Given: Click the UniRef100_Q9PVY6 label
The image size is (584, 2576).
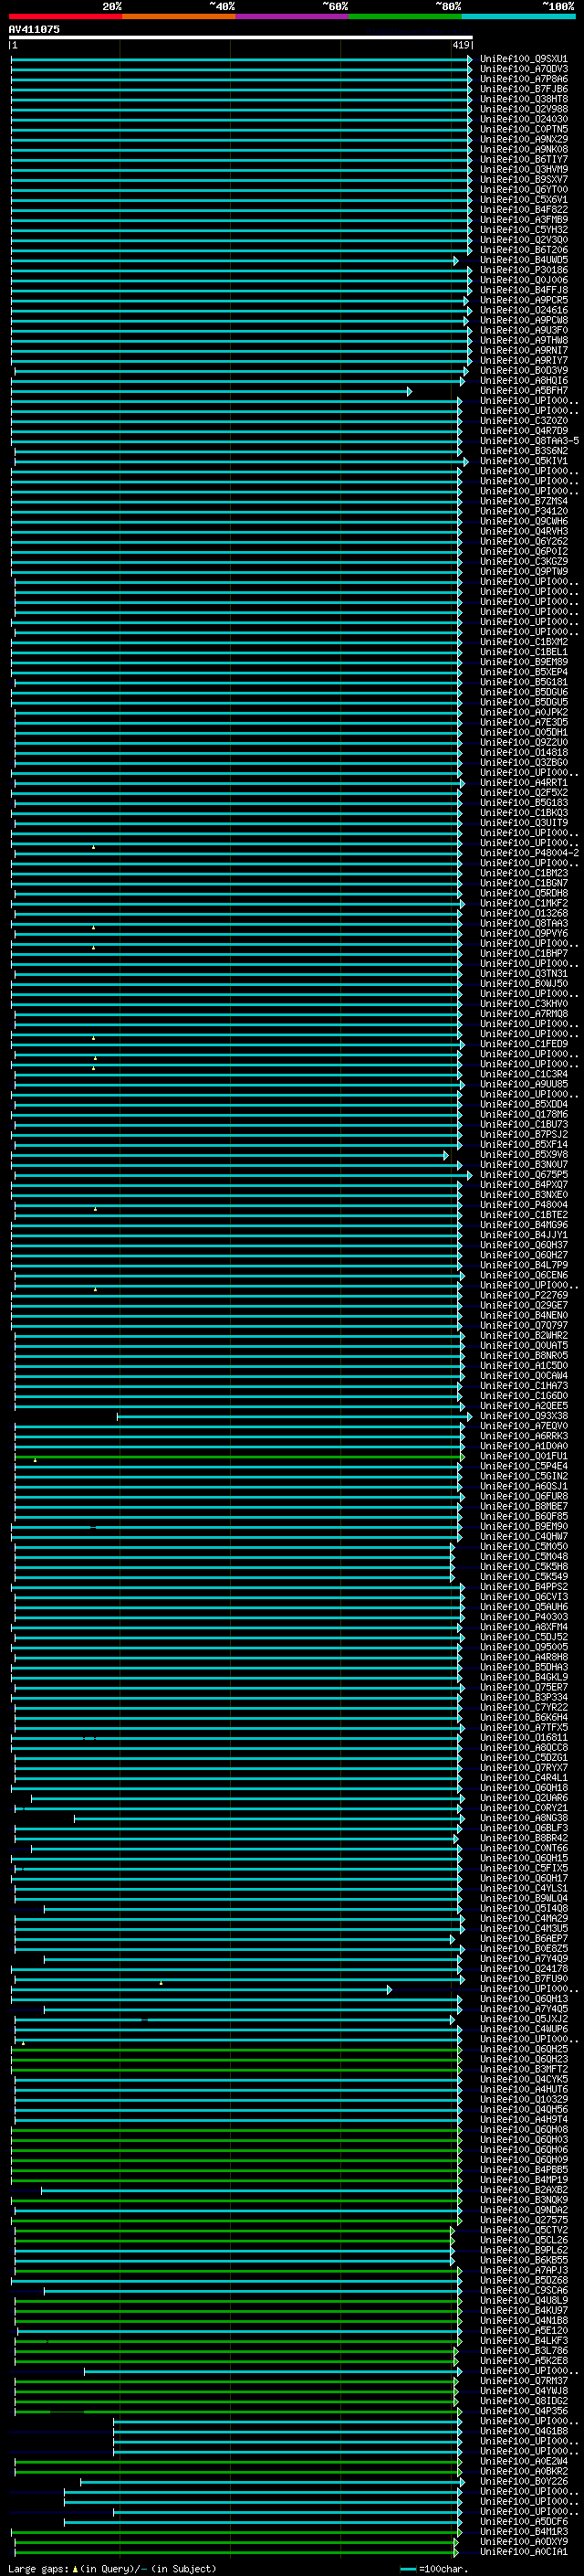Looking at the screenshot, I should click(x=523, y=934).
